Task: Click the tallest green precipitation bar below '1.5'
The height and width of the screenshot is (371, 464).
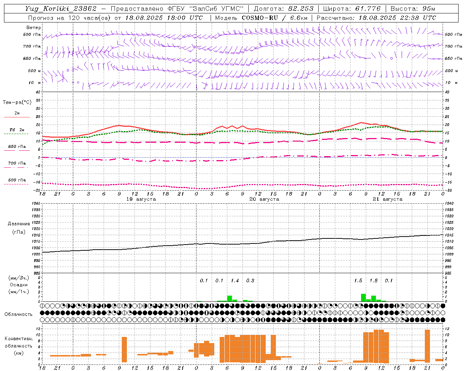Action: (363, 298)
